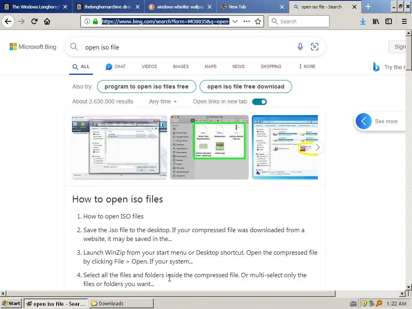
Task: Switch to windows whistler wallpaper tab
Action: (180, 7)
